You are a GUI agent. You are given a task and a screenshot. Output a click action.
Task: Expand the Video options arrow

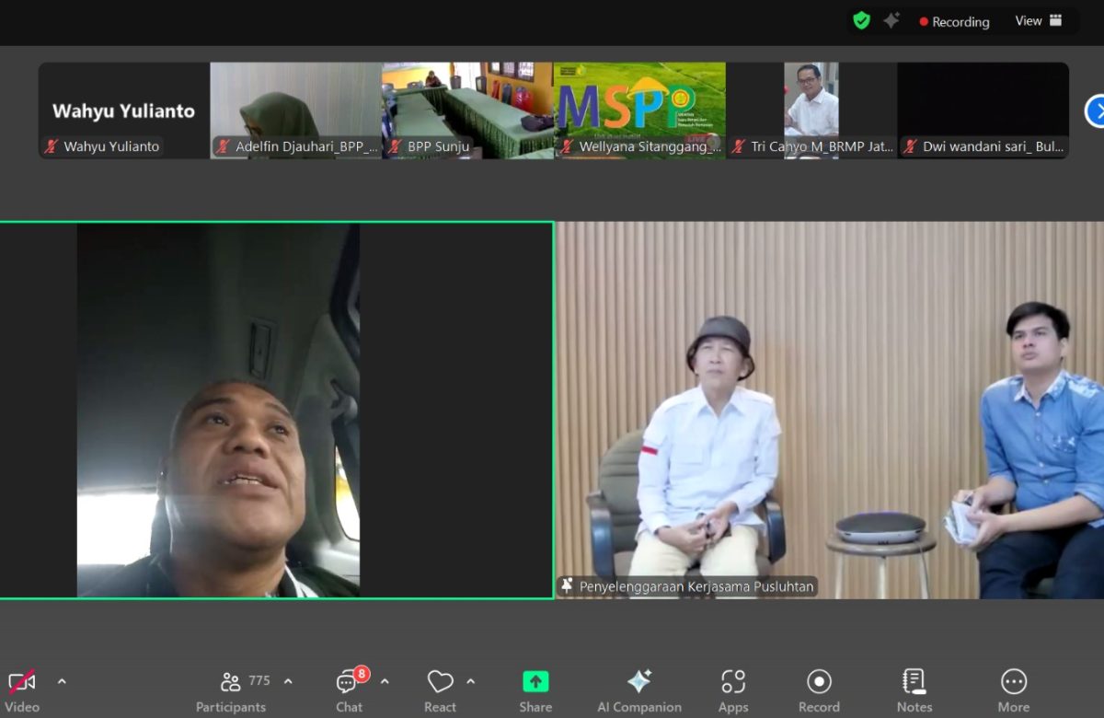point(62,681)
